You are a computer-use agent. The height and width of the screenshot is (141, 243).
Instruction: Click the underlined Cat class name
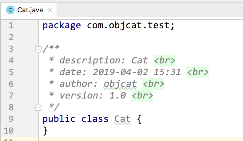tap(123, 119)
